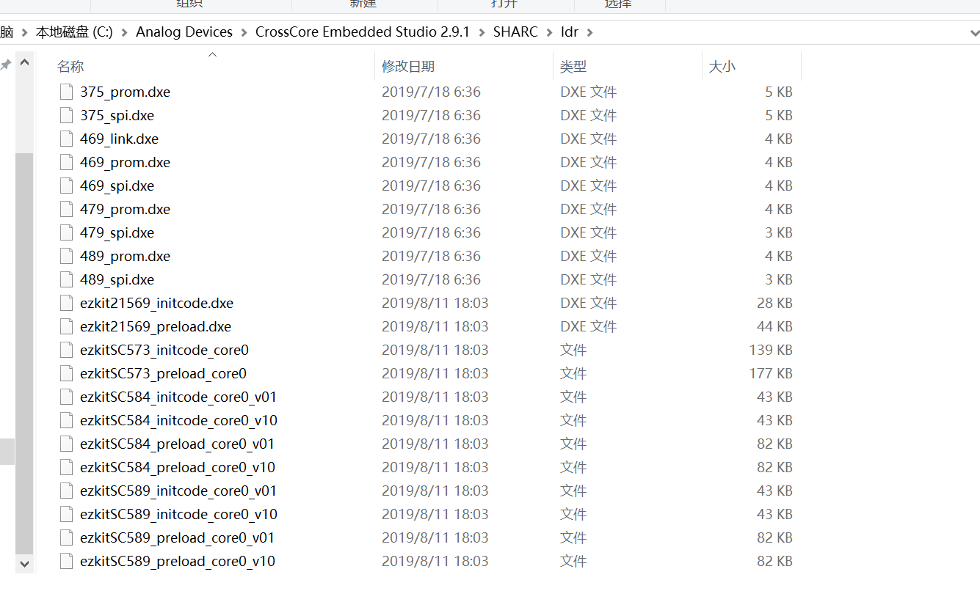Click the file icon of 489_prom.dxe
Viewport: 980px width, 591px height.
coord(66,256)
